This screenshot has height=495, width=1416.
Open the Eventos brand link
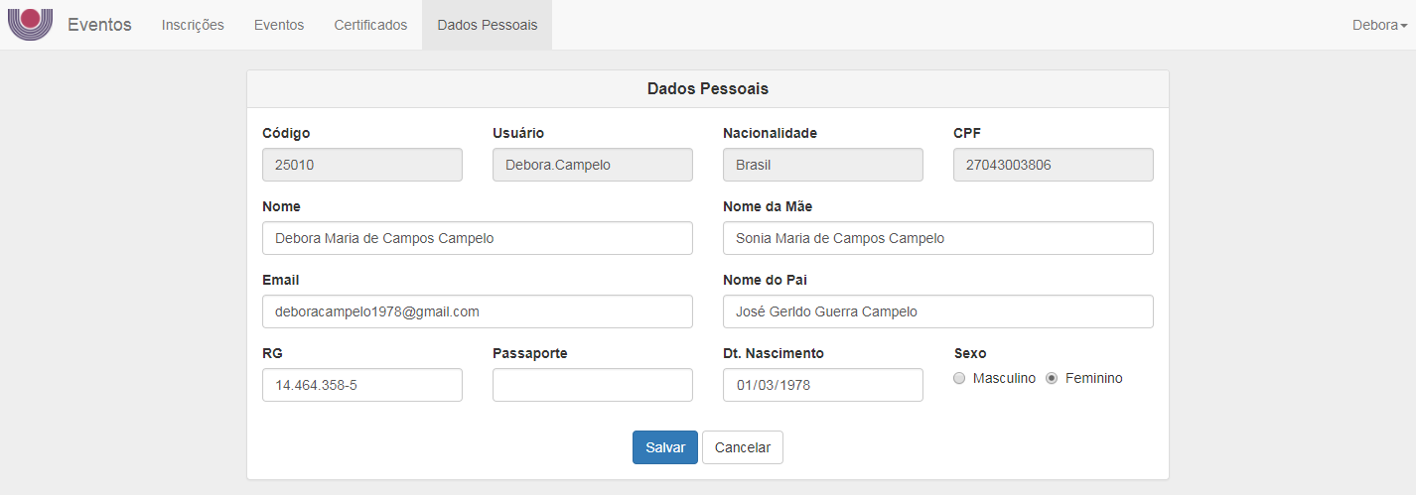click(x=99, y=25)
